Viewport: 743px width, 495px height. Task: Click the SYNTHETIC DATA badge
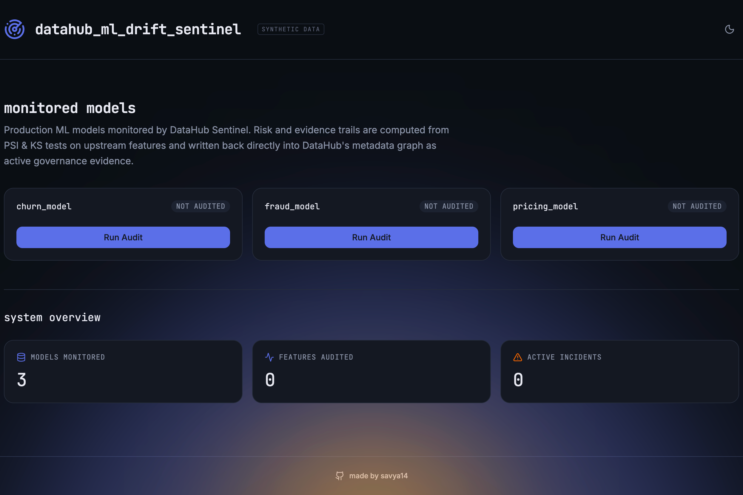coord(291,29)
